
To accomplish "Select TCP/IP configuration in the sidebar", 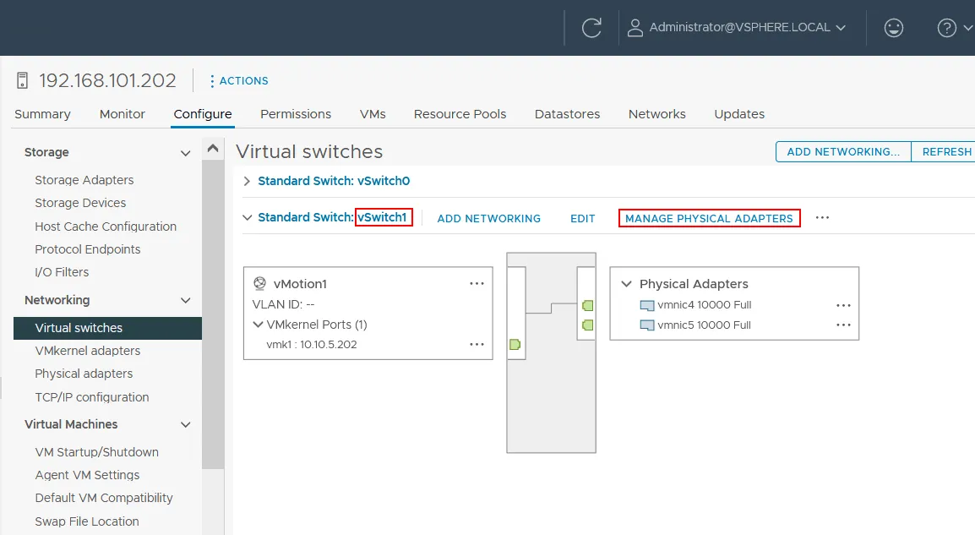I will [92, 396].
